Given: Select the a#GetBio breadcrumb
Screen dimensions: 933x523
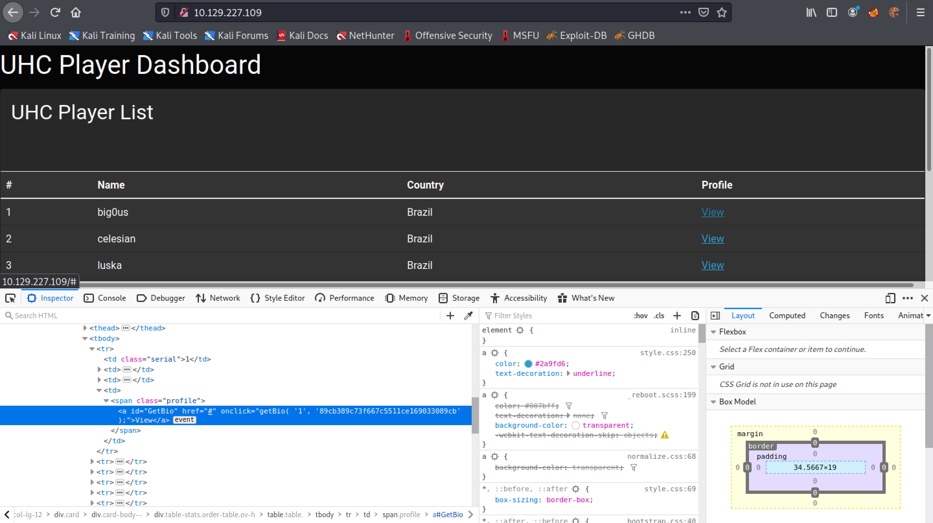Looking at the screenshot, I should click(x=447, y=515).
